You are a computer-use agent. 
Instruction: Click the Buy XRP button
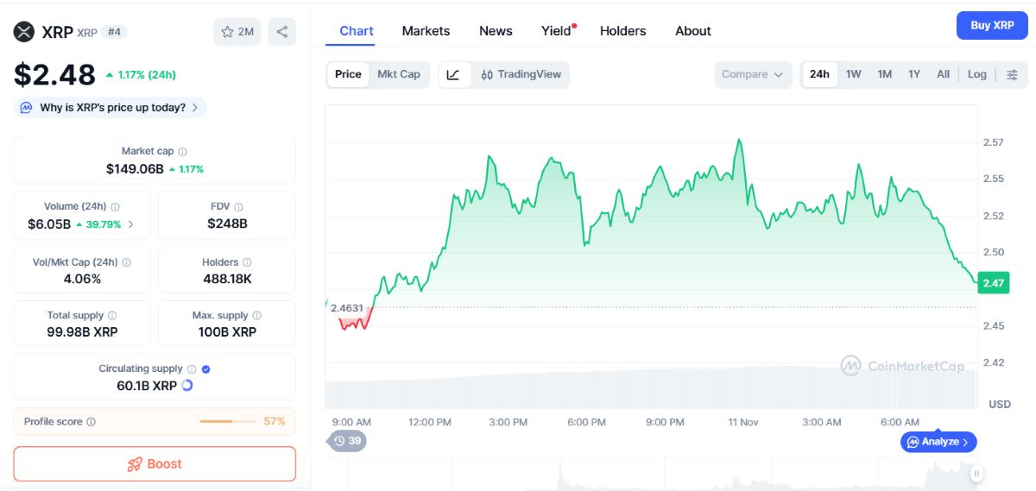pyautogui.click(x=992, y=26)
